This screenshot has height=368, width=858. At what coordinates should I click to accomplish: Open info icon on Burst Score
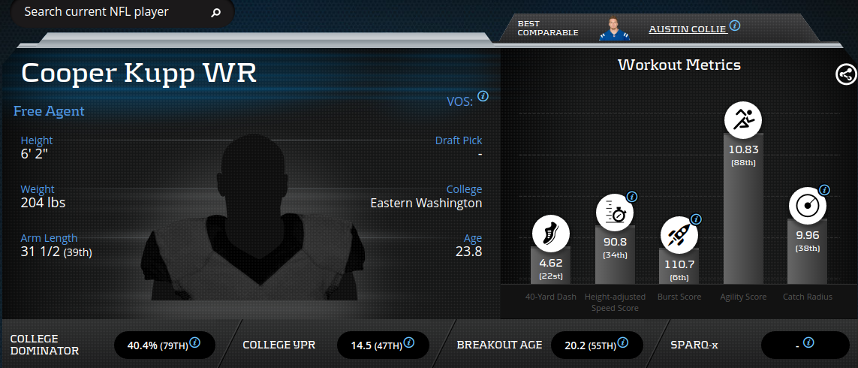click(696, 219)
